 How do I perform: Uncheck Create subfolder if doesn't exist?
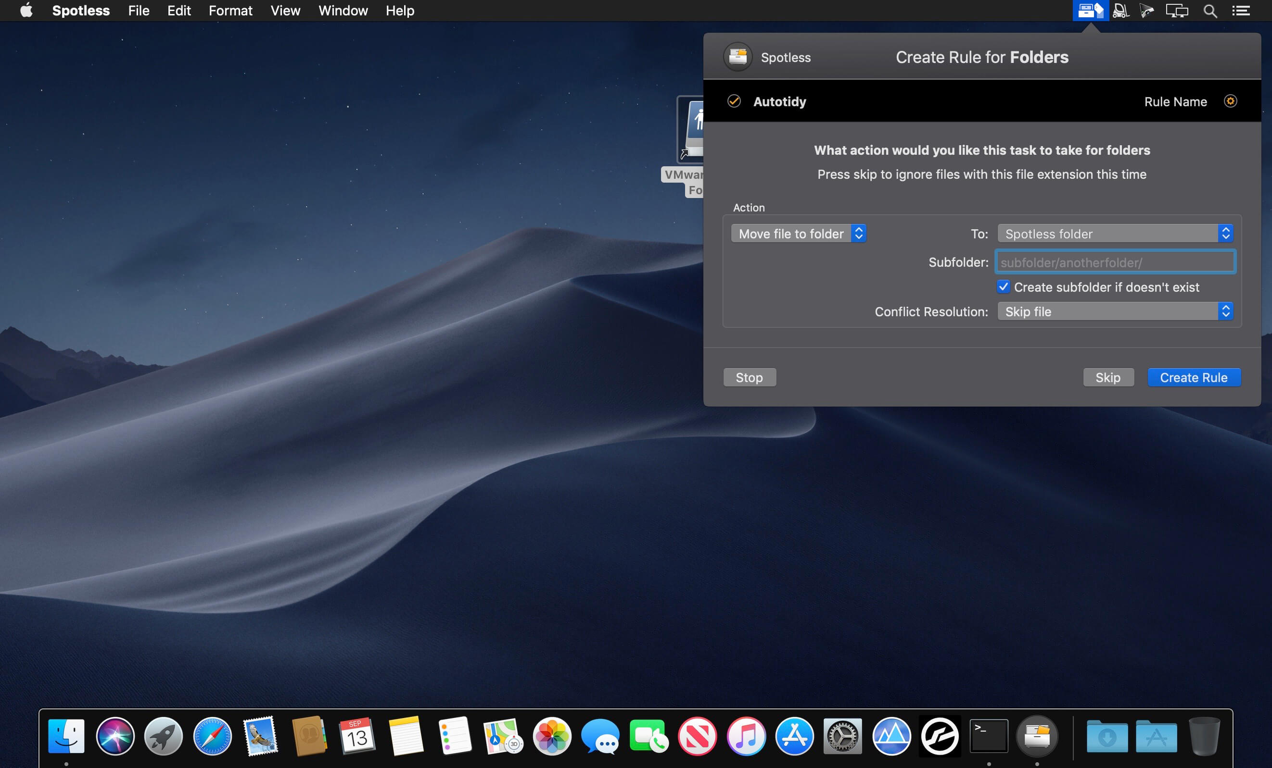tap(1003, 287)
